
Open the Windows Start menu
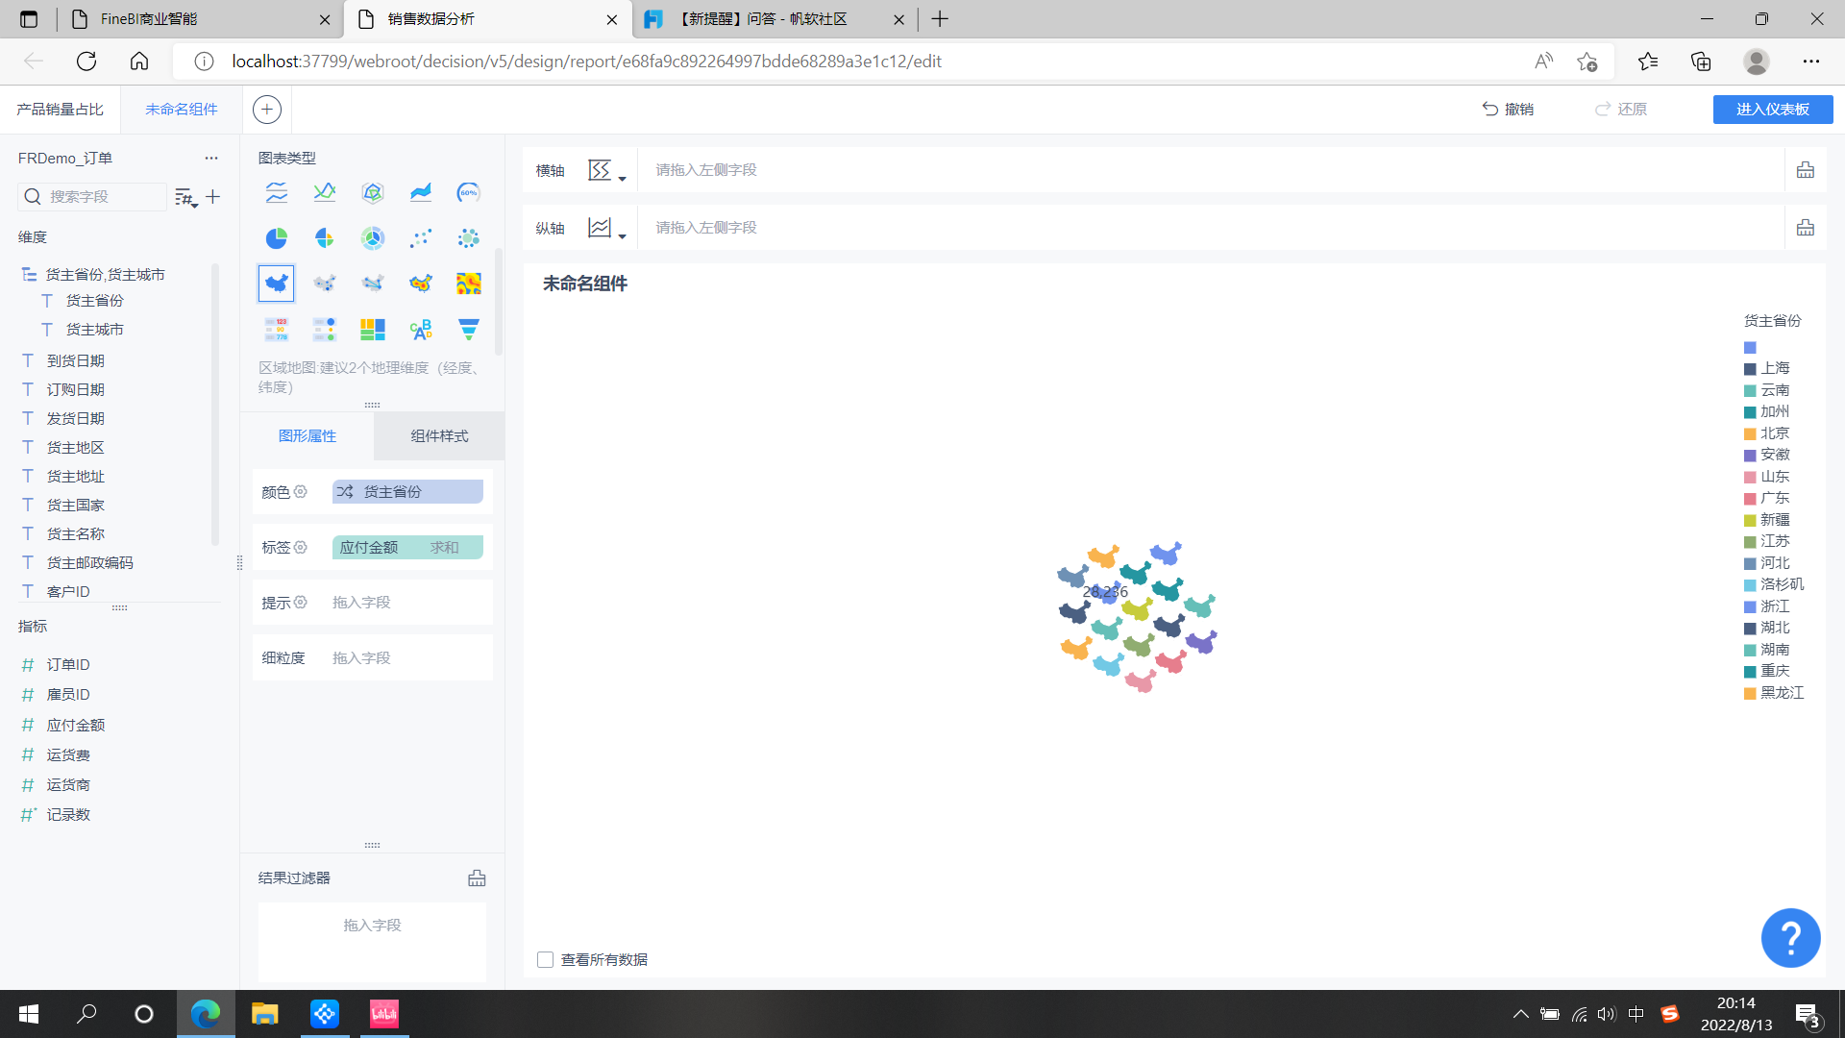29,1013
